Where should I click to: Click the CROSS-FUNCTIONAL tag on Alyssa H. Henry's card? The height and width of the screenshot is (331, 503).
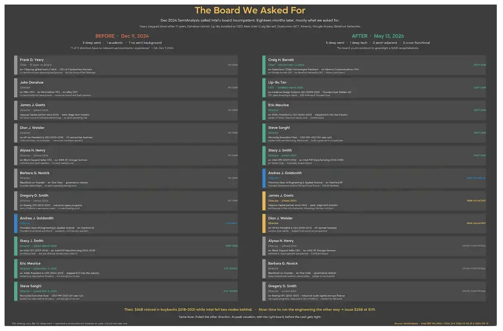click(474, 246)
